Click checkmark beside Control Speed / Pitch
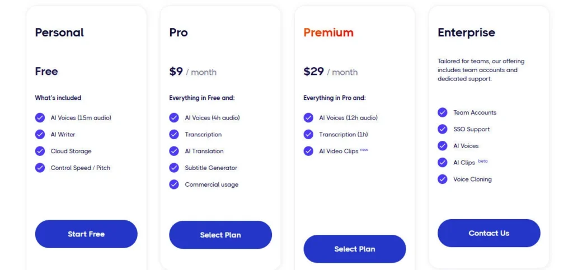This screenshot has height=270, width=573. click(40, 168)
